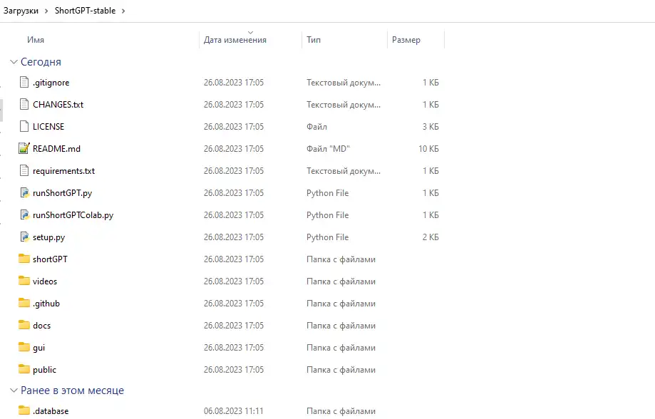Open dropdown chevron after Загрузки in breadcrumb
The height and width of the screenshot is (419, 655).
(46, 11)
